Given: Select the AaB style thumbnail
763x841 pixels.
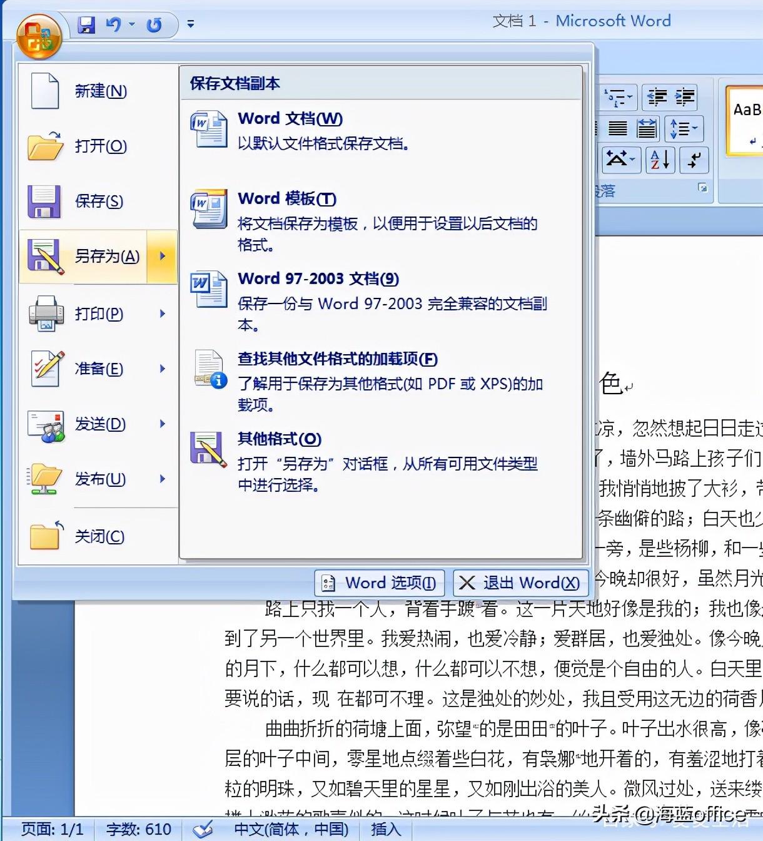Looking at the screenshot, I should (745, 121).
